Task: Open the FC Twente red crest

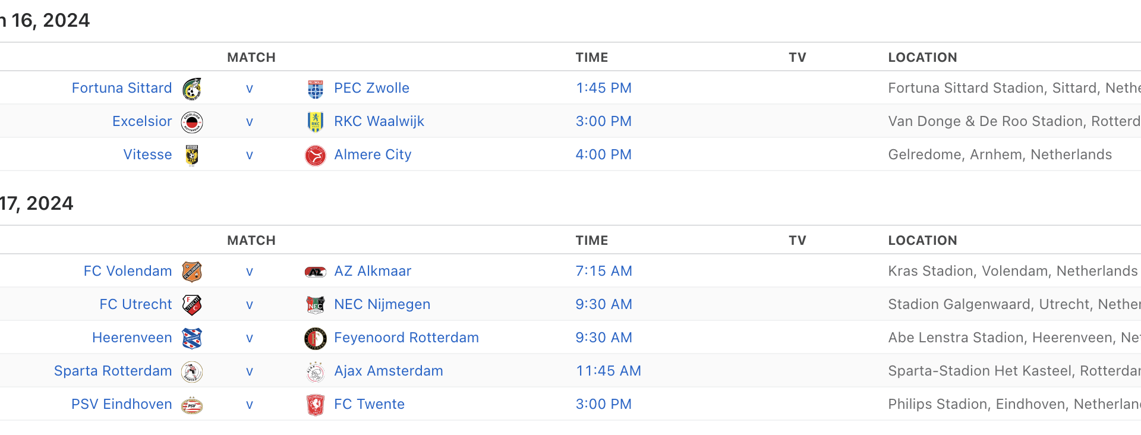Action: coord(316,405)
